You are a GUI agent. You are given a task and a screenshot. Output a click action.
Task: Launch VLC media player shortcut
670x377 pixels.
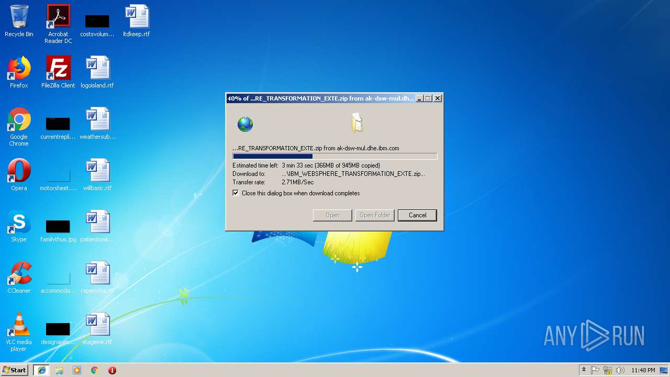coord(19,332)
